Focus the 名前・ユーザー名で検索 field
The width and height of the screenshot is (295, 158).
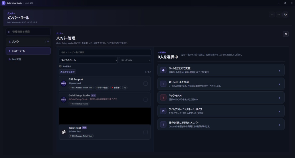(x=105, y=52)
